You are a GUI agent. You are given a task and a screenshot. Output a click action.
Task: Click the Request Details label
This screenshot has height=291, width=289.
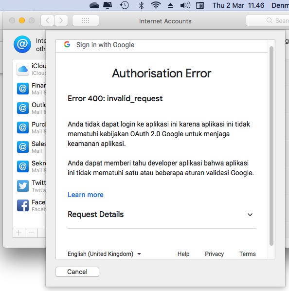tap(95, 214)
